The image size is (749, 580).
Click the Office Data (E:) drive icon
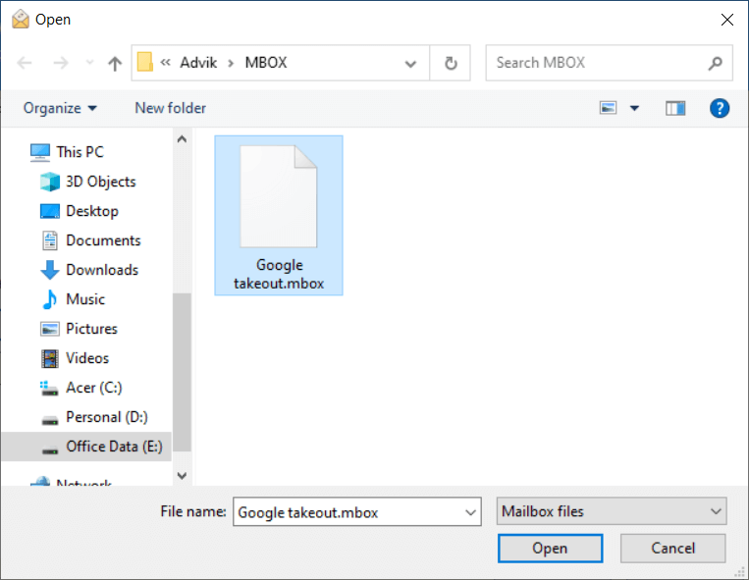(50, 449)
